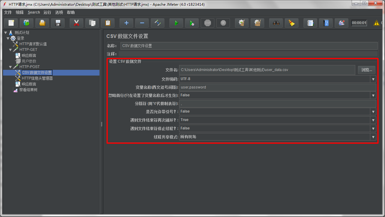Open the 运行 menu
This screenshot has height=217, width=385.
47,12
